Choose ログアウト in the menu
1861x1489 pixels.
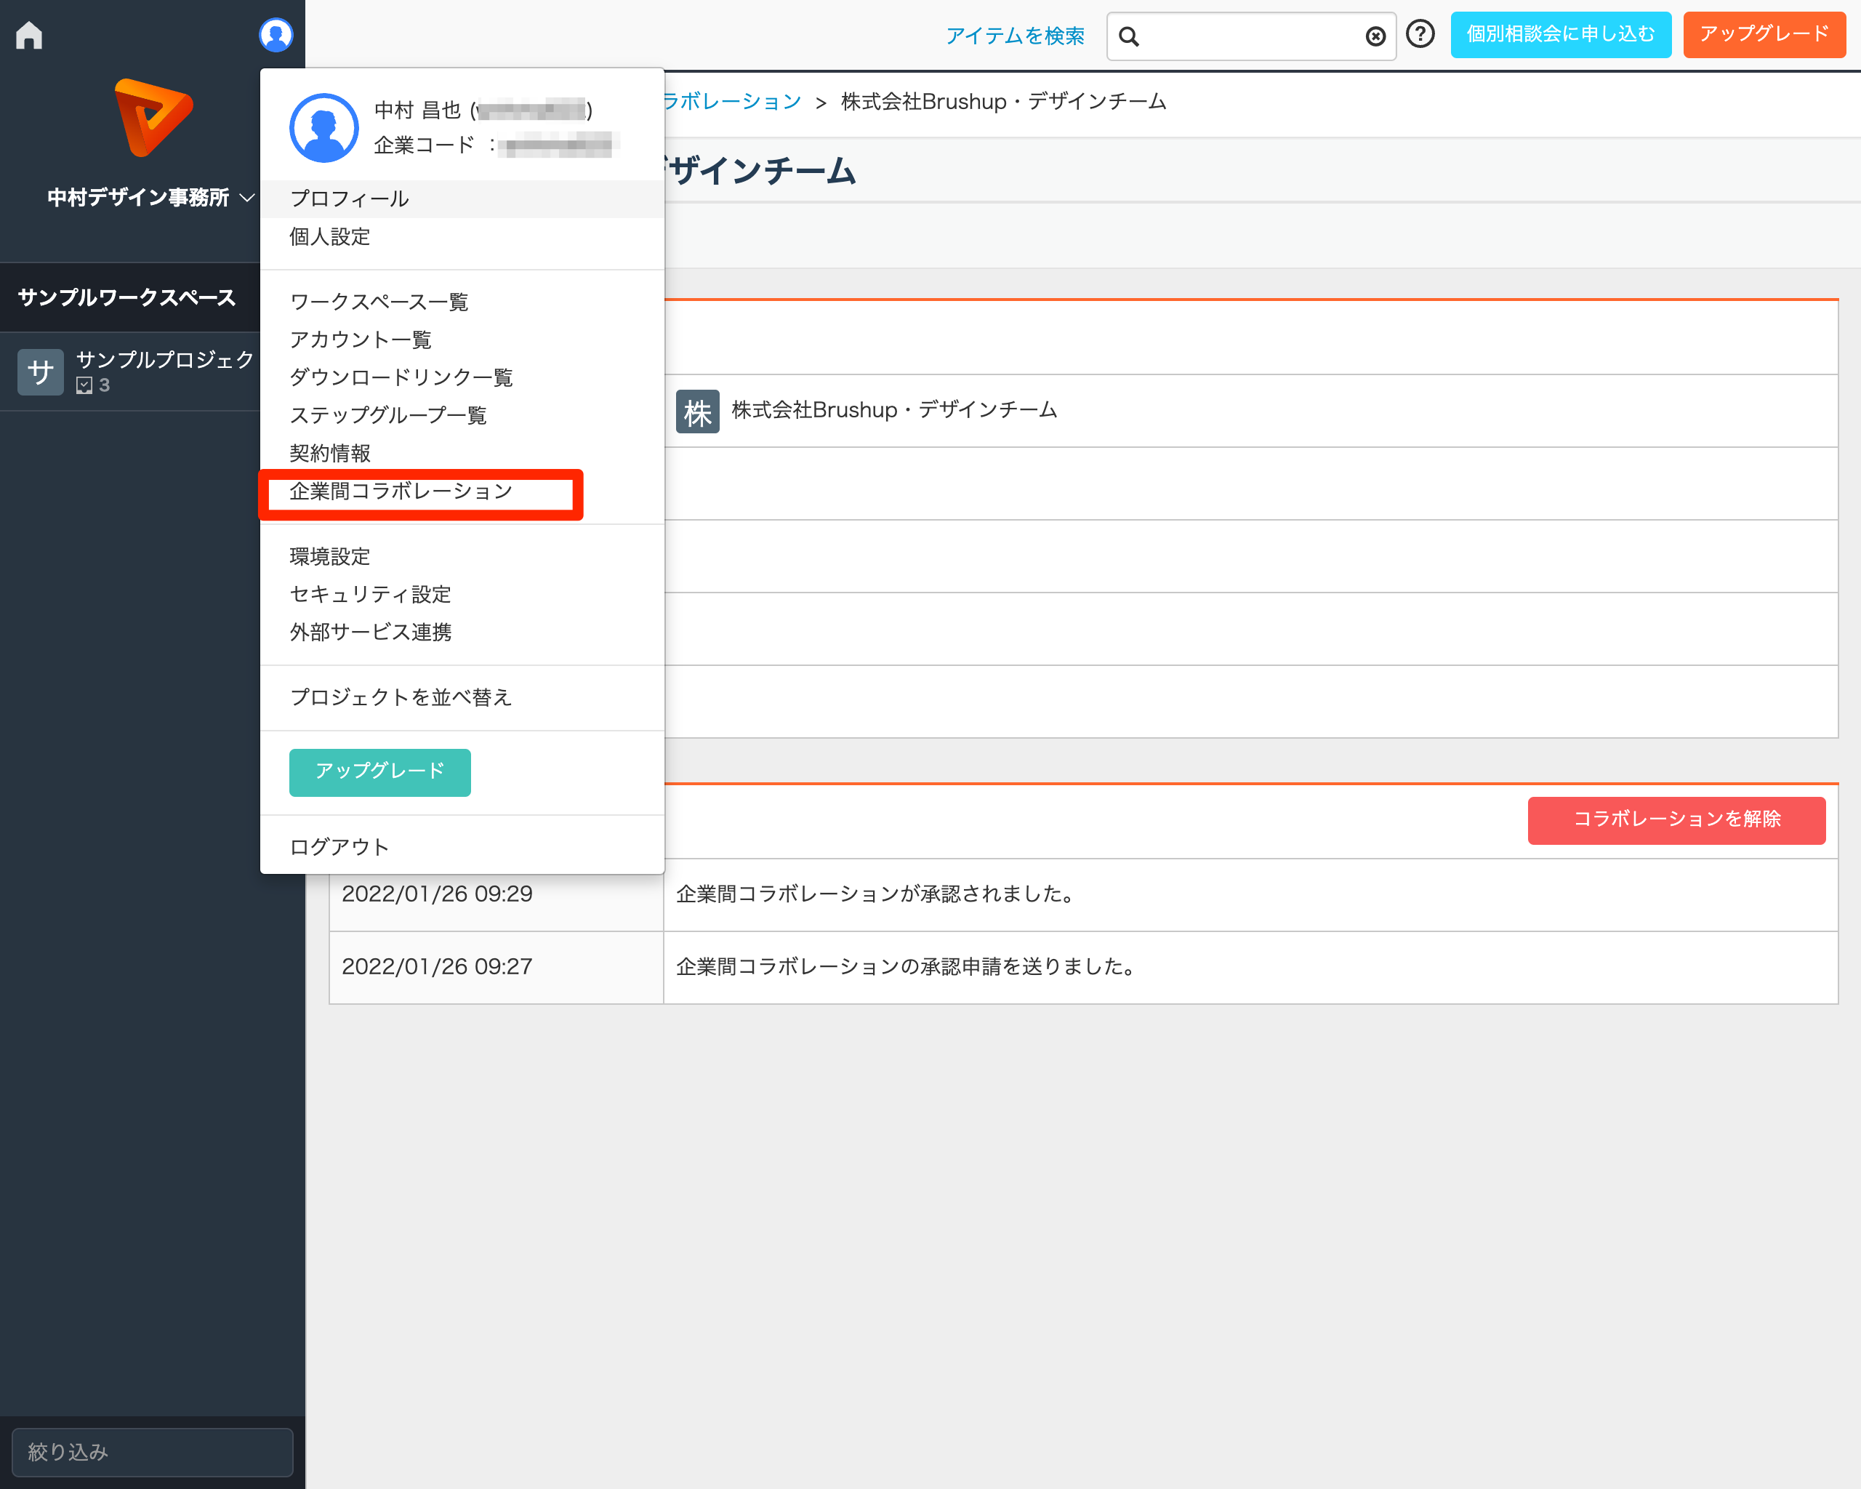click(339, 846)
